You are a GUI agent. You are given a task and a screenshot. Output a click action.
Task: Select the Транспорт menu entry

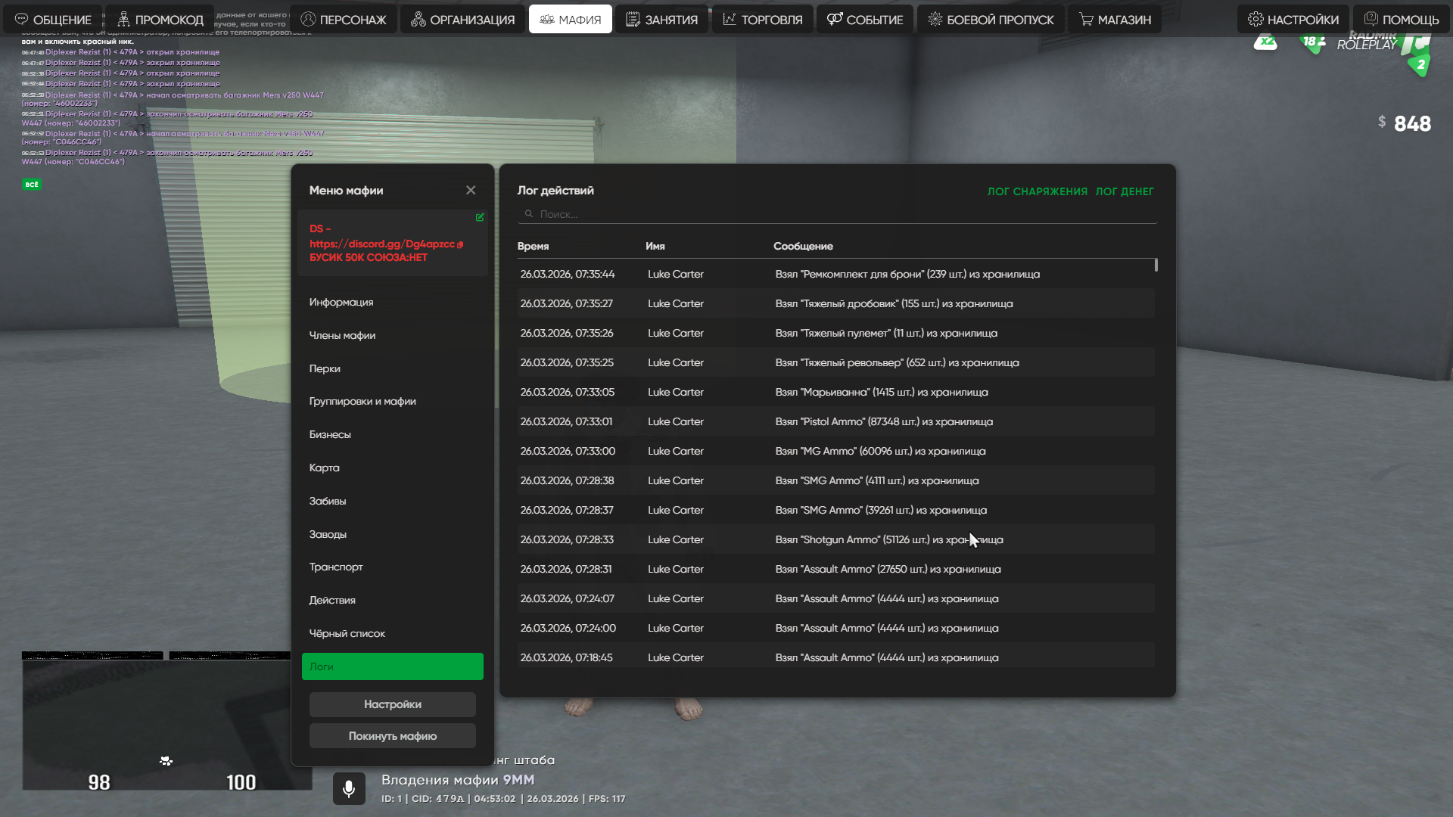(x=336, y=567)
